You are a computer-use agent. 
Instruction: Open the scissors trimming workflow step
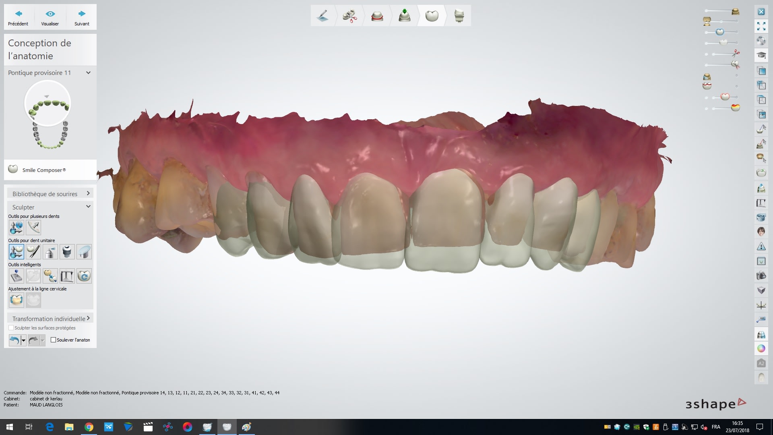(349, 16)
